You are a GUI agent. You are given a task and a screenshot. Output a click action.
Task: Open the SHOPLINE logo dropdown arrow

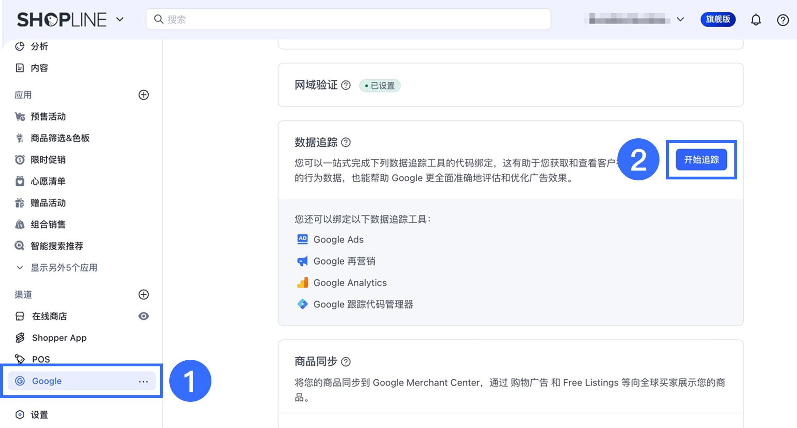tap(120, 20)
